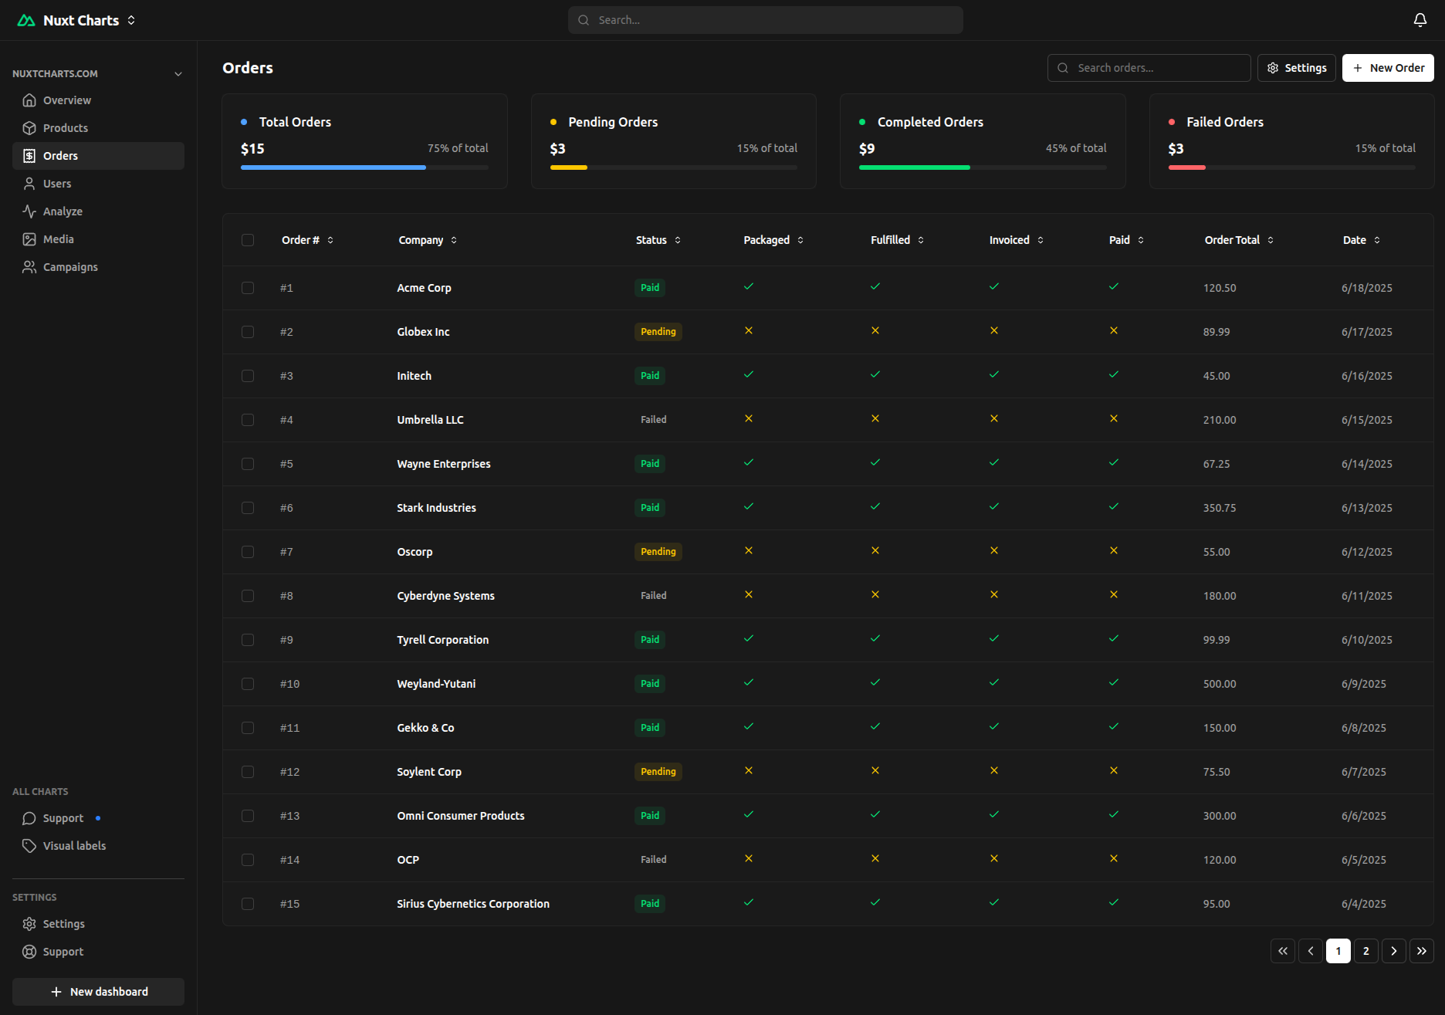Select the checkbox for Stark Industries row
Image resolution: width=1445 pixels, height=1015 pixels.
point(248,508)
